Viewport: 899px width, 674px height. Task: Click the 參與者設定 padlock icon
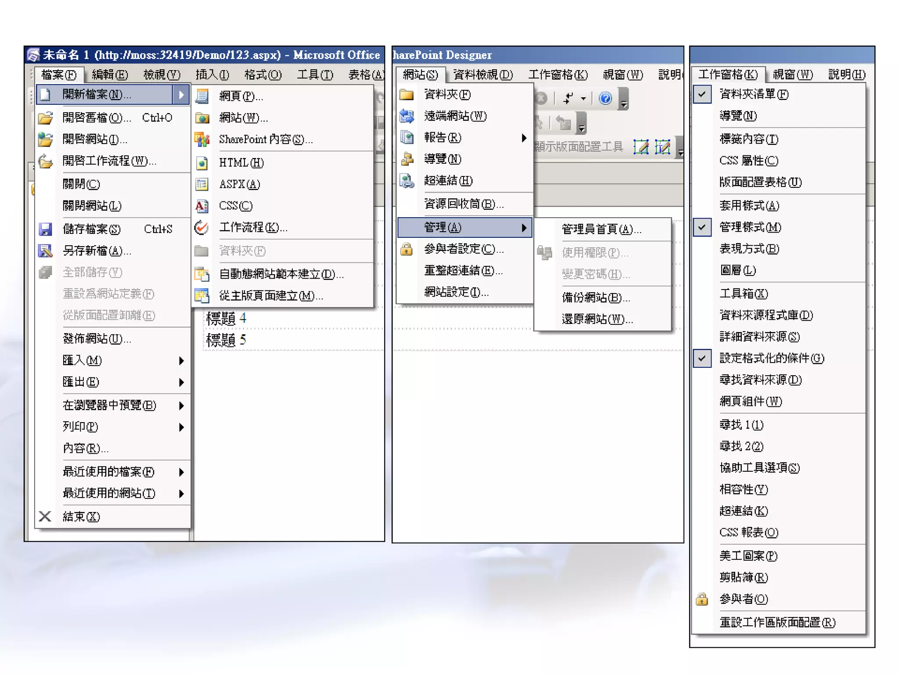(x=407, y=249)
